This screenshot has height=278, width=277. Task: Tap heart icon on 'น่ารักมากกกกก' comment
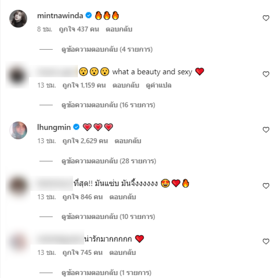pyautogui.click(x=266, y=241)
